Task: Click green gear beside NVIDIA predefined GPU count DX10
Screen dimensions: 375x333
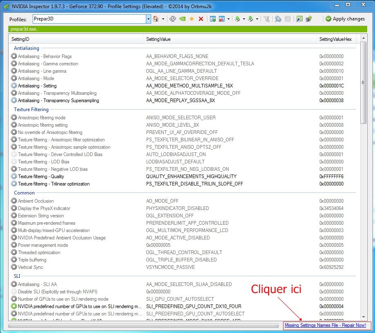Action: [x=14, y=306]
